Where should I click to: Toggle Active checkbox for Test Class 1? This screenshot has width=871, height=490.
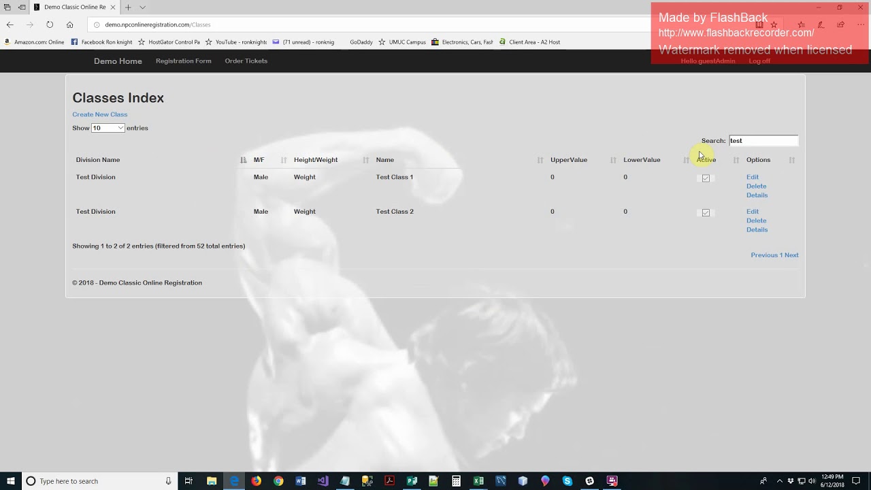coord(706,178)
